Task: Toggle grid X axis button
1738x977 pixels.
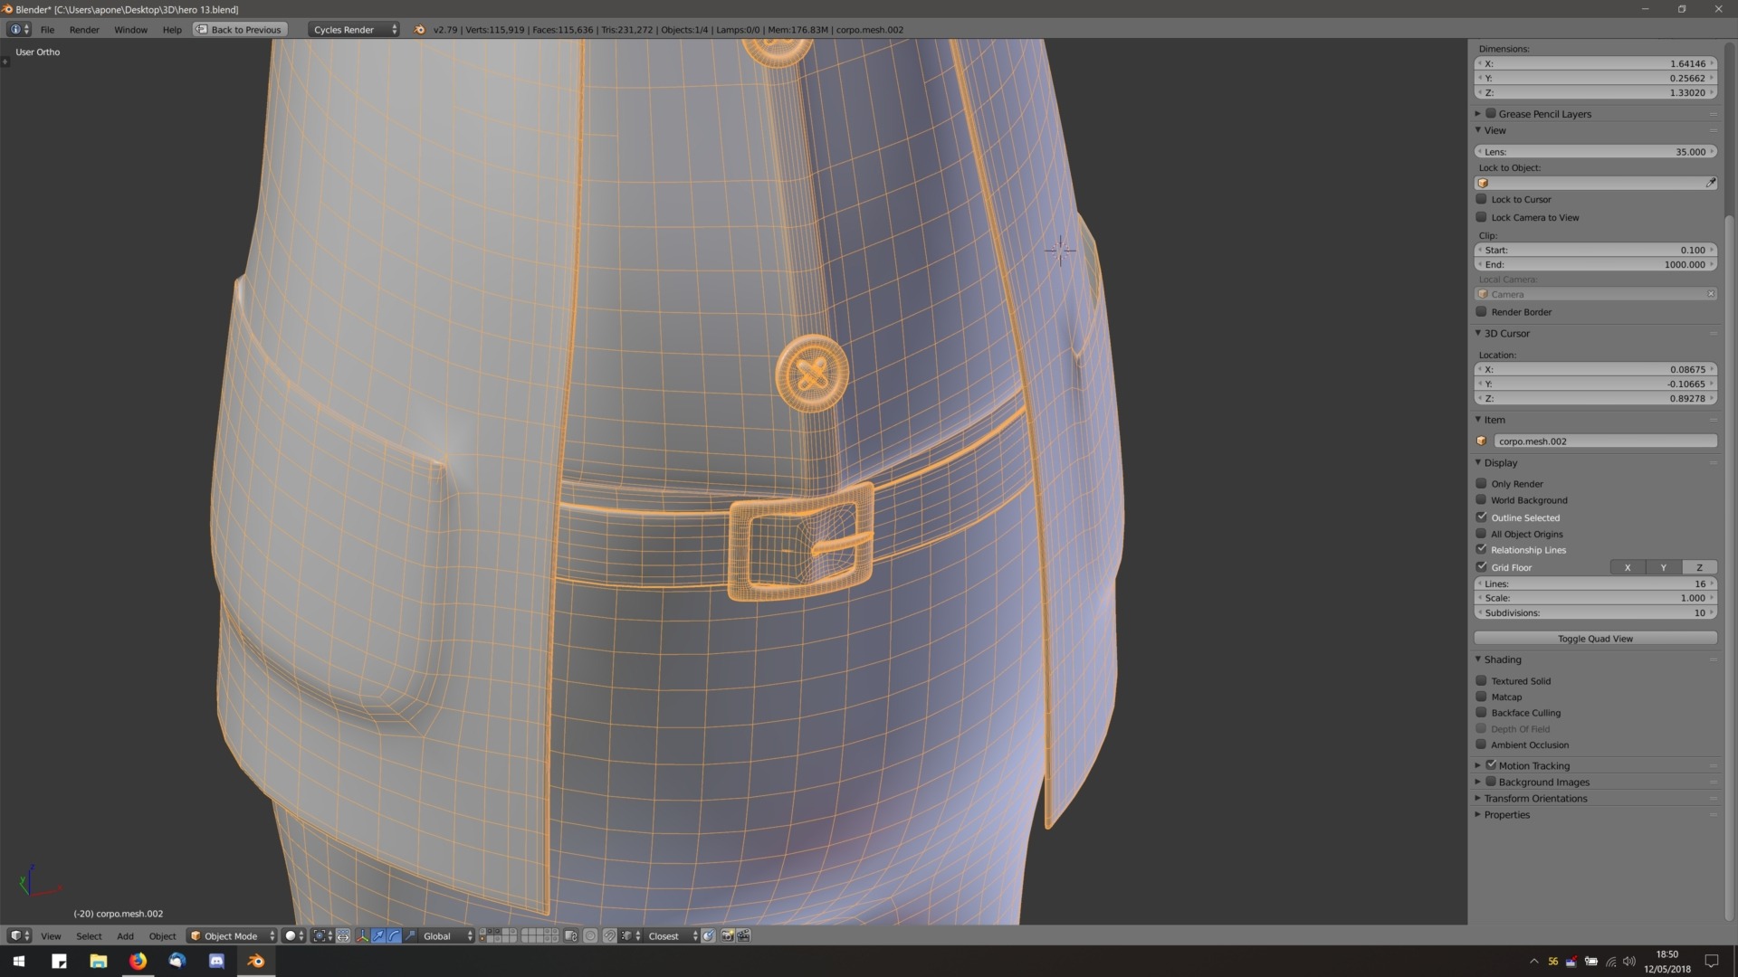Action: tap(1628, 567)
